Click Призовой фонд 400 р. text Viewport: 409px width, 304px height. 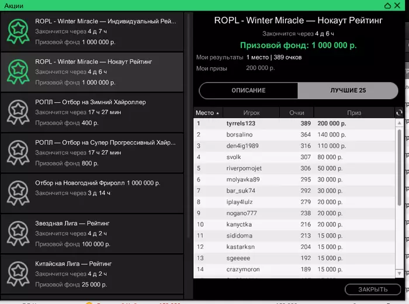click(x=67, y=123)
